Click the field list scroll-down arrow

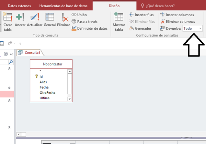[x=70, y=99]
